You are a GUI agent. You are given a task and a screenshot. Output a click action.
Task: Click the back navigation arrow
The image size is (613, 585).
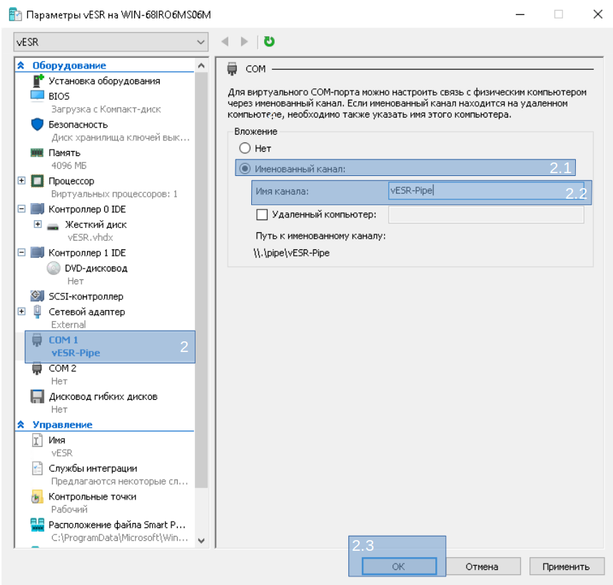pyautogui.click(x=225, y=41)
